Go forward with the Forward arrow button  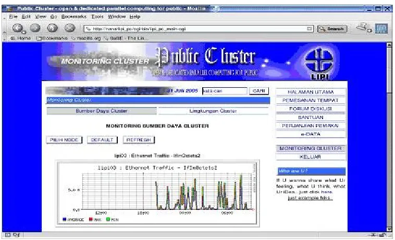35,28
